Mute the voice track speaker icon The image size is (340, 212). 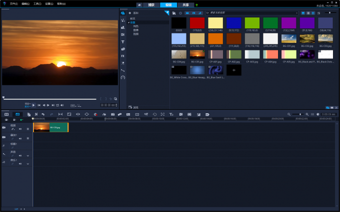point(20,156)
